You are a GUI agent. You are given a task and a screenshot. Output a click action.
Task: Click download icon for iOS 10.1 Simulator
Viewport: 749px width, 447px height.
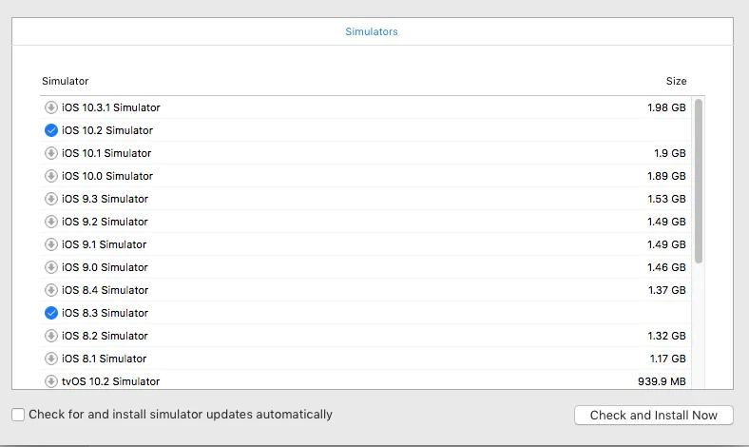(x=51, y=153)
